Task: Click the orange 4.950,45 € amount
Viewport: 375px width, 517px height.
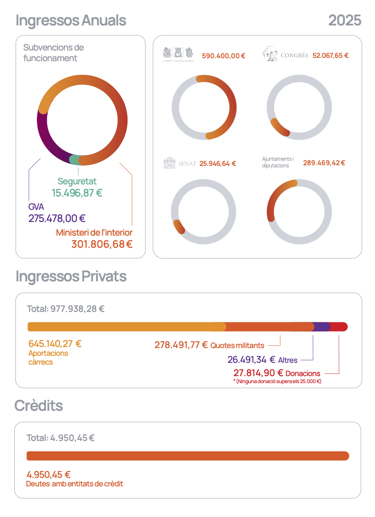Action: pyautogui.click(x=49, y=475)
